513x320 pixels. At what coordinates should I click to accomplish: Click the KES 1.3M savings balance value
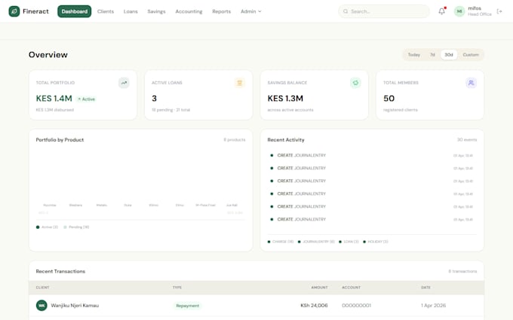coord(285,99)
